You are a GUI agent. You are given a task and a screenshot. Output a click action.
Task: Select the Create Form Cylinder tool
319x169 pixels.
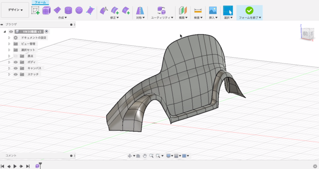click(x=68, y=10)
